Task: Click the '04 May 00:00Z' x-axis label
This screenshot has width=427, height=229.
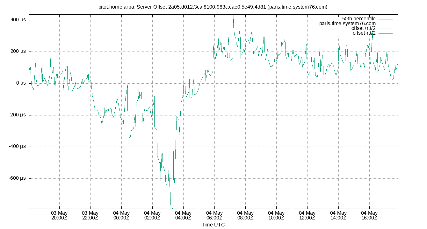Action: point(121,215)
